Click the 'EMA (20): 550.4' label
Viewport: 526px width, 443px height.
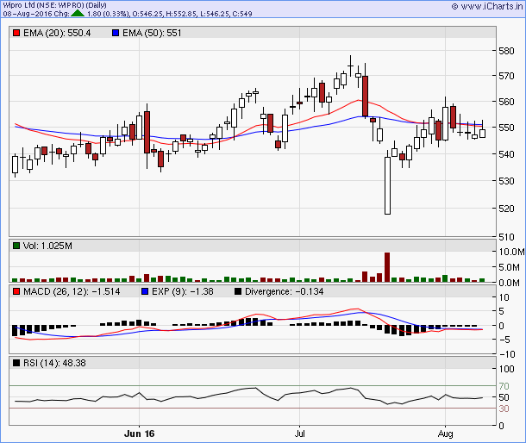[x=57, y=33]
